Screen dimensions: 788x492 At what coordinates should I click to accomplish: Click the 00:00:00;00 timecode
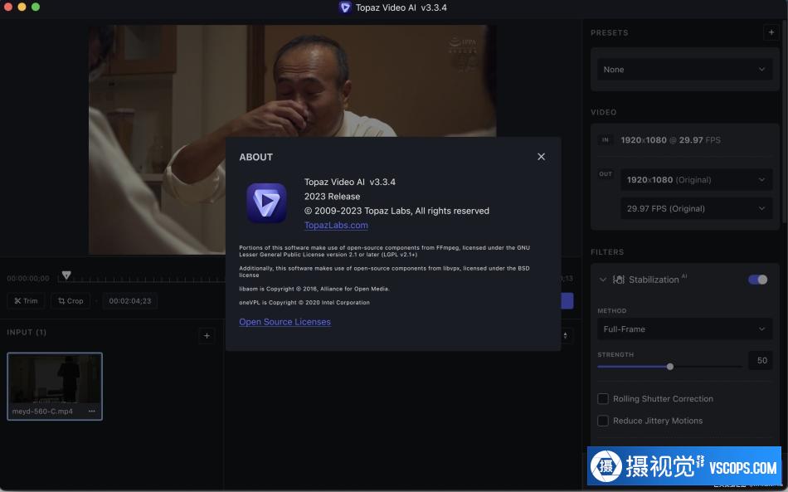(x=28, y=278)
